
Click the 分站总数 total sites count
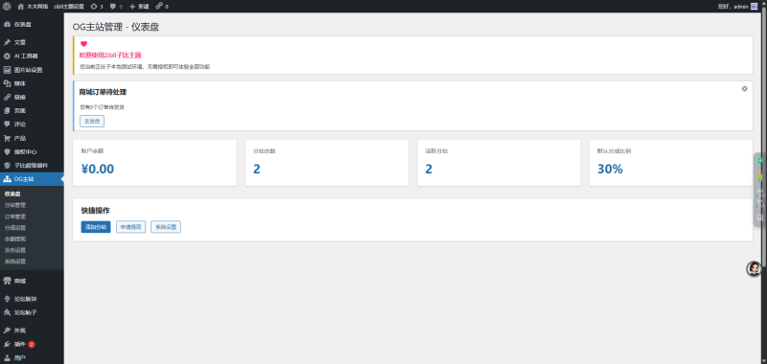(257, 169)
